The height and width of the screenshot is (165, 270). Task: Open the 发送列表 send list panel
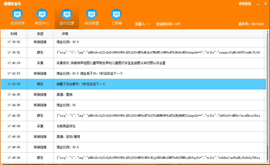pyautogui.click(x=17, y=16)
